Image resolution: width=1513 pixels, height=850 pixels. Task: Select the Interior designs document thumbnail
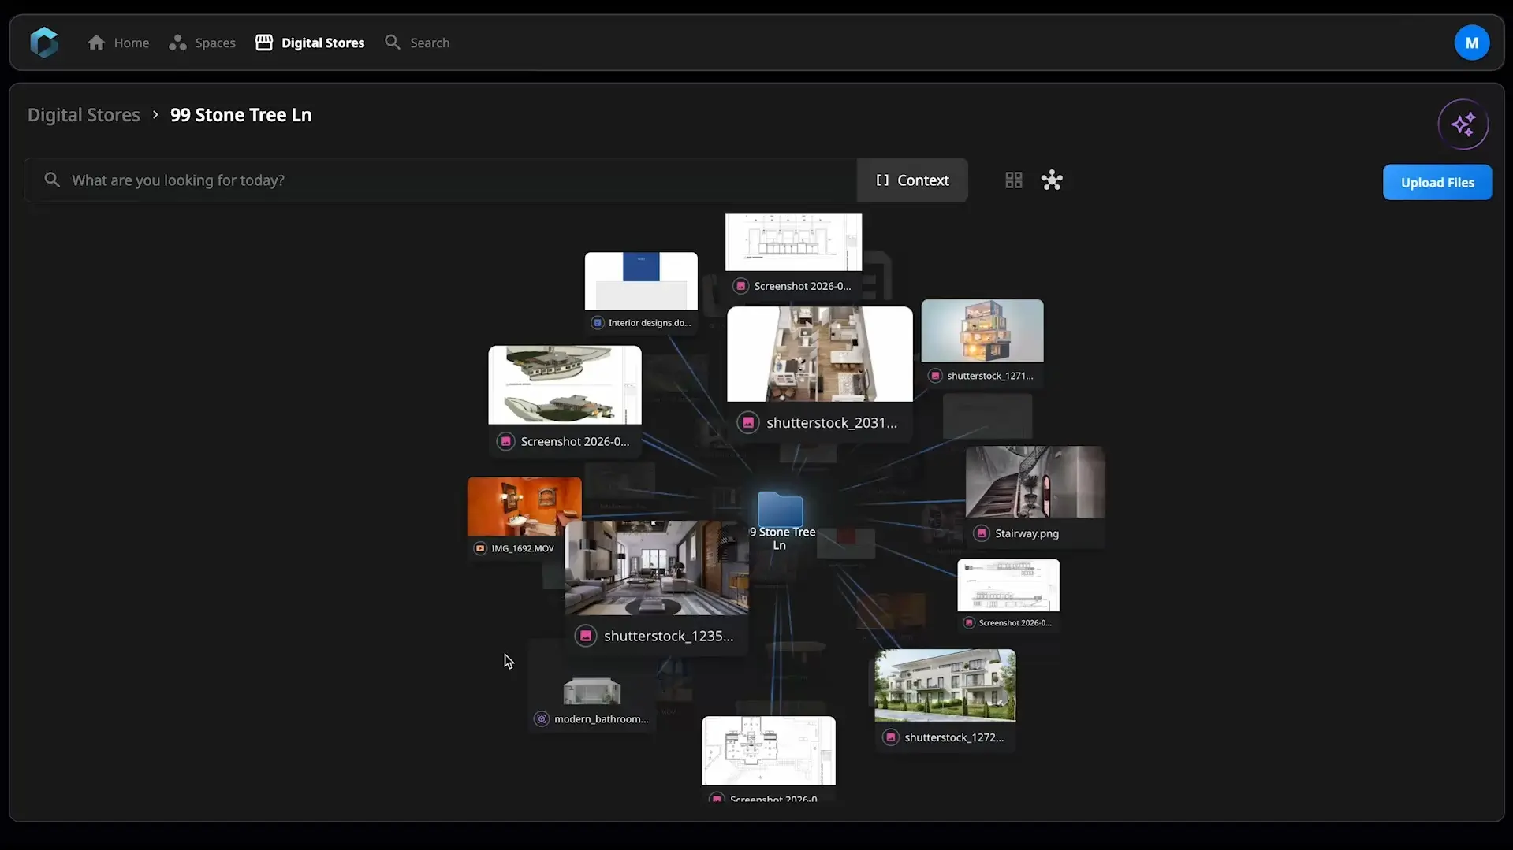click(x=641, y=281)
